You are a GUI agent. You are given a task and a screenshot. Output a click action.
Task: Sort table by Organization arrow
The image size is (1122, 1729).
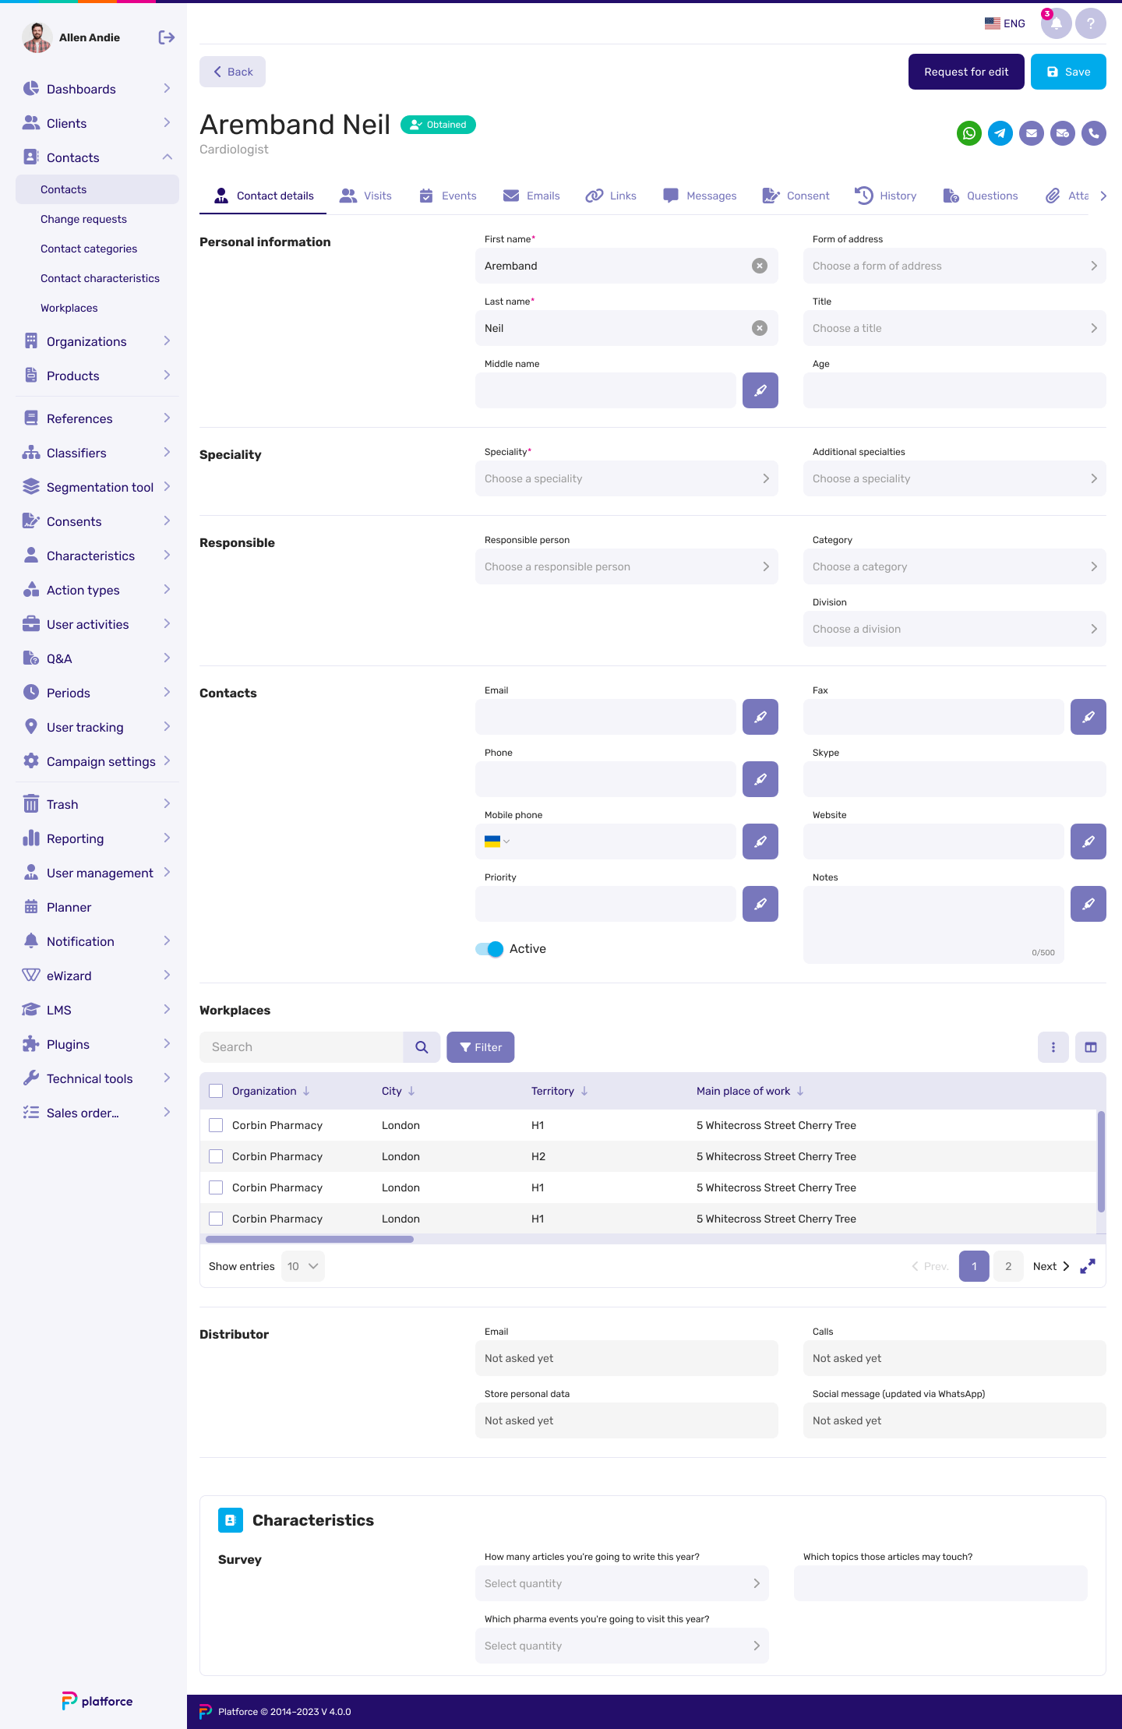[306, 1091]
